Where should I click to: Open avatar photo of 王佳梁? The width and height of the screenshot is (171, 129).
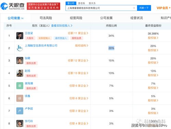20,36
